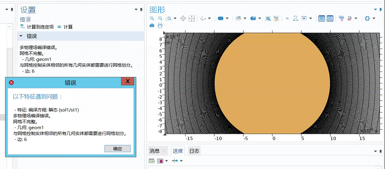Click the red error circle icon in the dialog title

[x=11, y=83]
